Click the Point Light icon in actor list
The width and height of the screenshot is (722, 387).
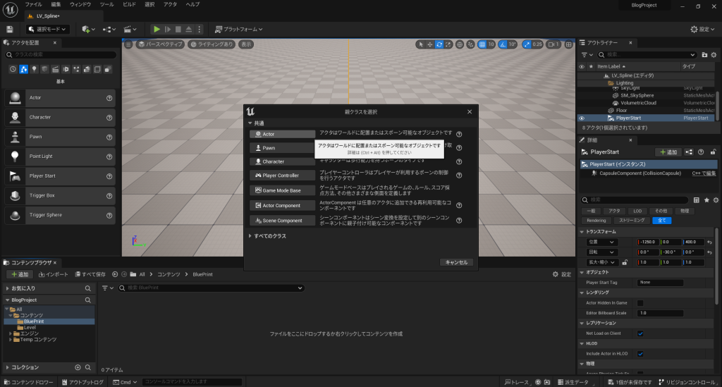pyautogui.click(x=13, y=156)
